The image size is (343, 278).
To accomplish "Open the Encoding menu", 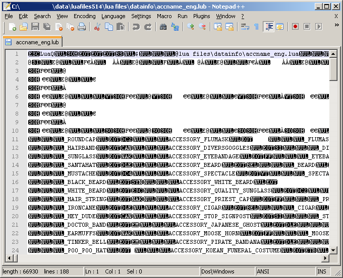I will click(84, 16).
